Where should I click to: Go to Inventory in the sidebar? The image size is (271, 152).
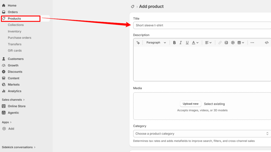pyautogui.click(x=15, y=31)
